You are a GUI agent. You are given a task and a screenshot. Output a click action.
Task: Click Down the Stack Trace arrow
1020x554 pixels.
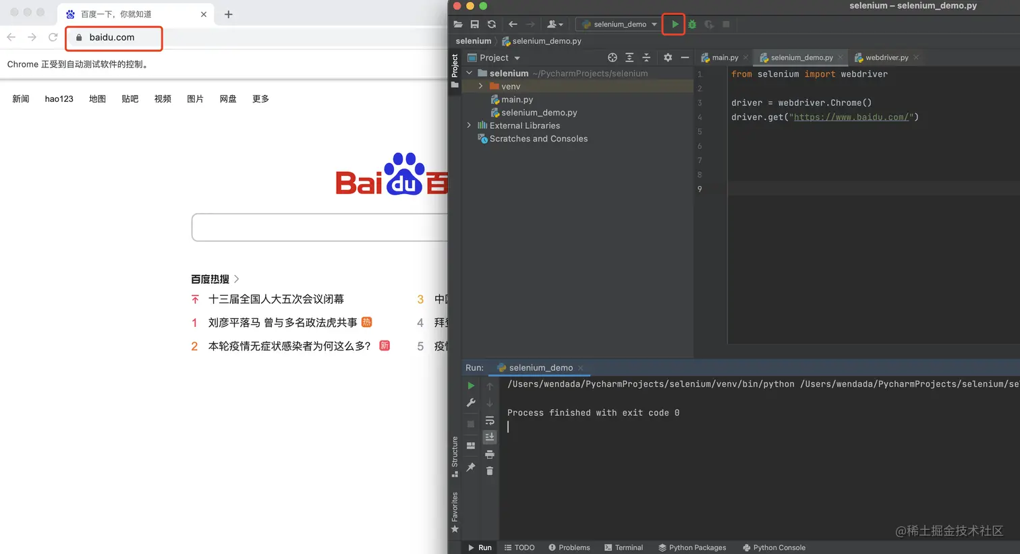coord(490,403)
